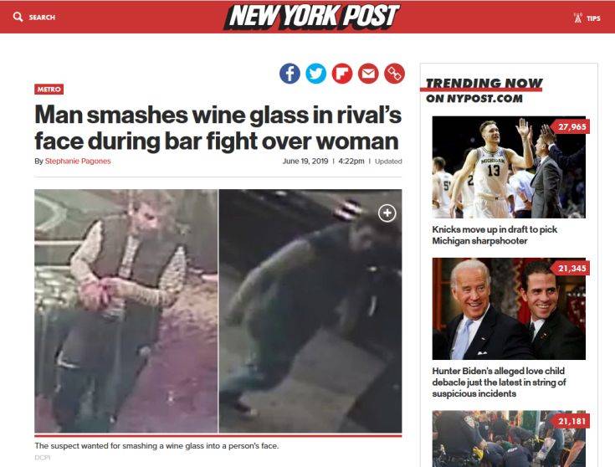Image resolution: width=615 pixels, height=467 pixels.
Task: Click the Trending Now on NYPost.com heading
Action: [484, 90]
